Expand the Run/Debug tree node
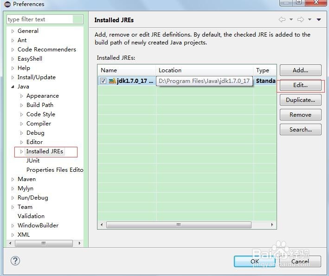This screenshot has height=276, width=329. pyautogui.click(x=13, y=198)
